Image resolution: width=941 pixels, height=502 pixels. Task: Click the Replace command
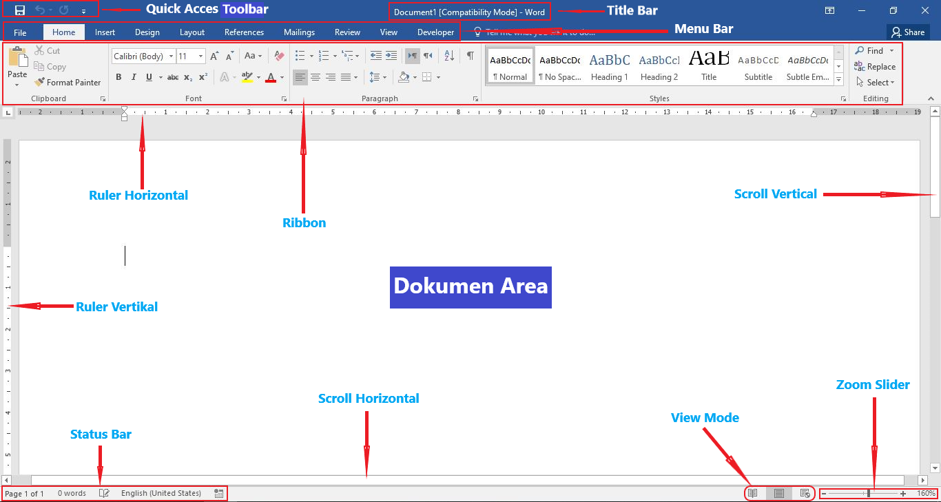876,66
